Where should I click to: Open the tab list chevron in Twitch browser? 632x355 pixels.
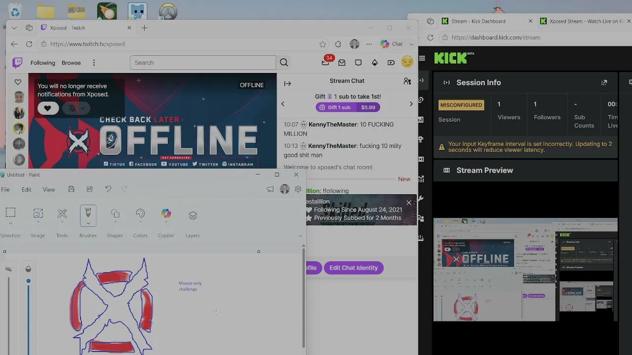[x=14, y=28]
